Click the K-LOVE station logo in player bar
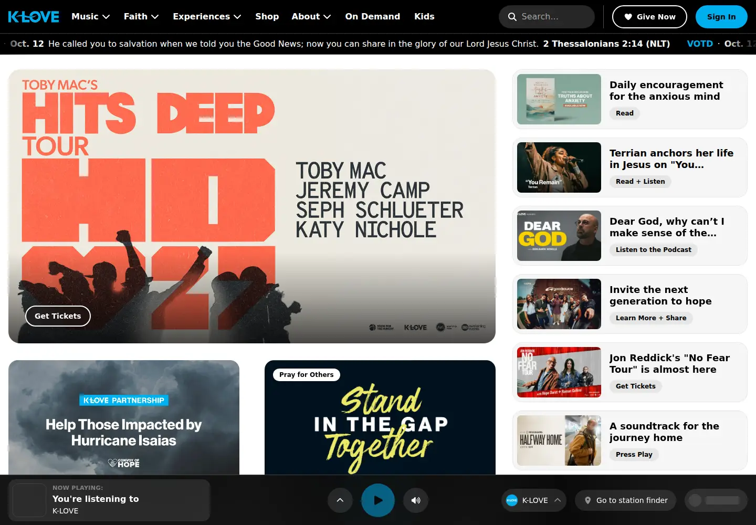This screenshot has height=525, width=756. [x=512, y=500]
